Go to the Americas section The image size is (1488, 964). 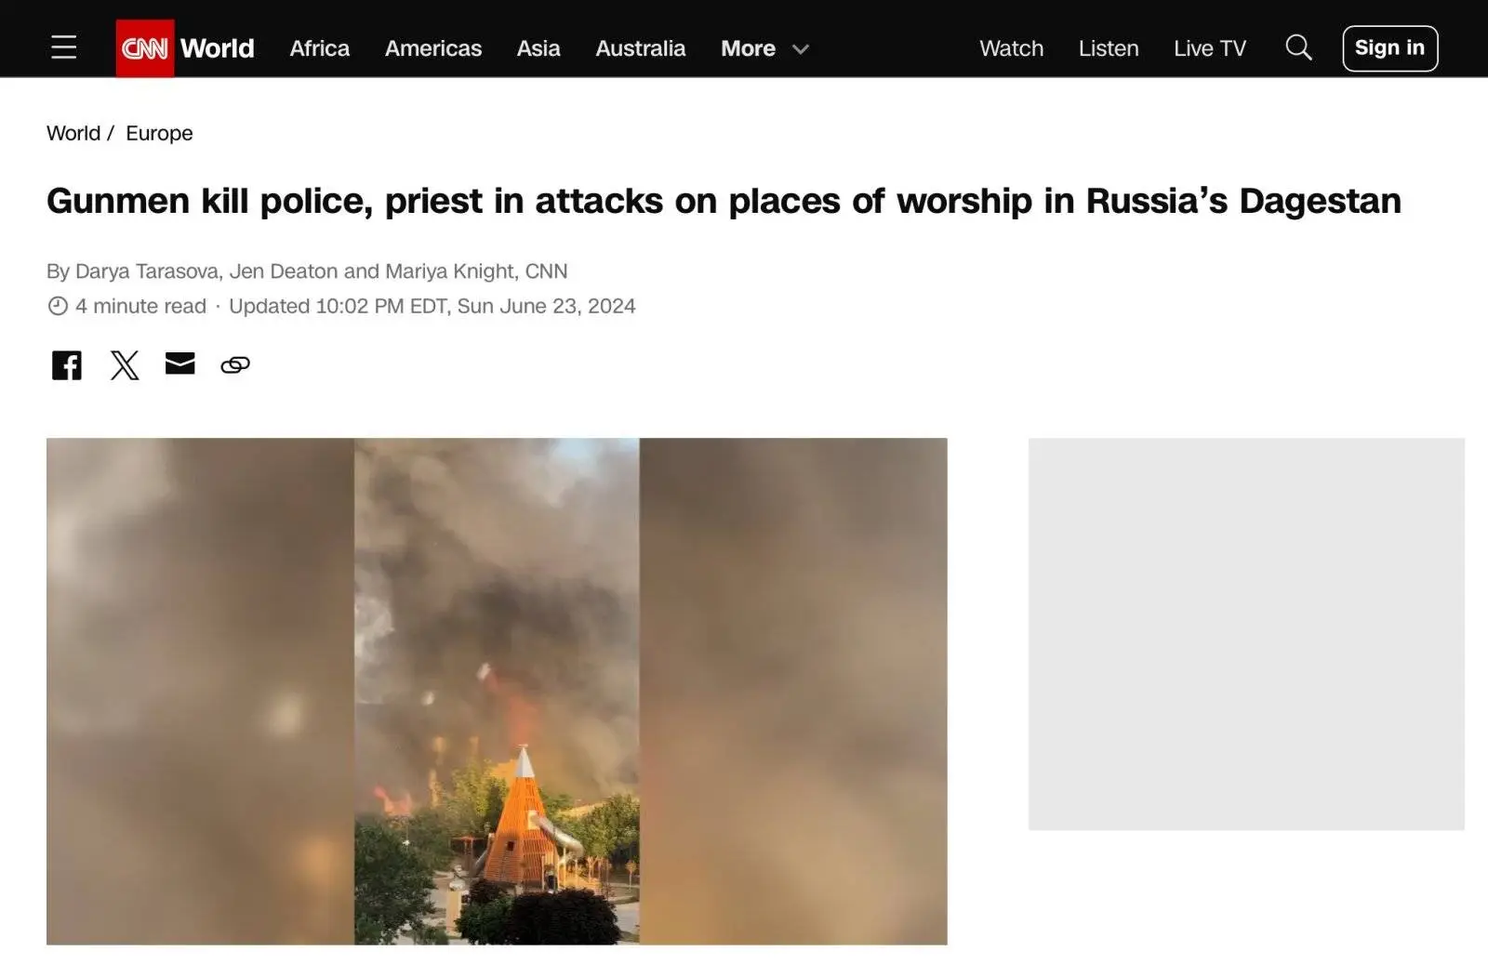point(433,48)
